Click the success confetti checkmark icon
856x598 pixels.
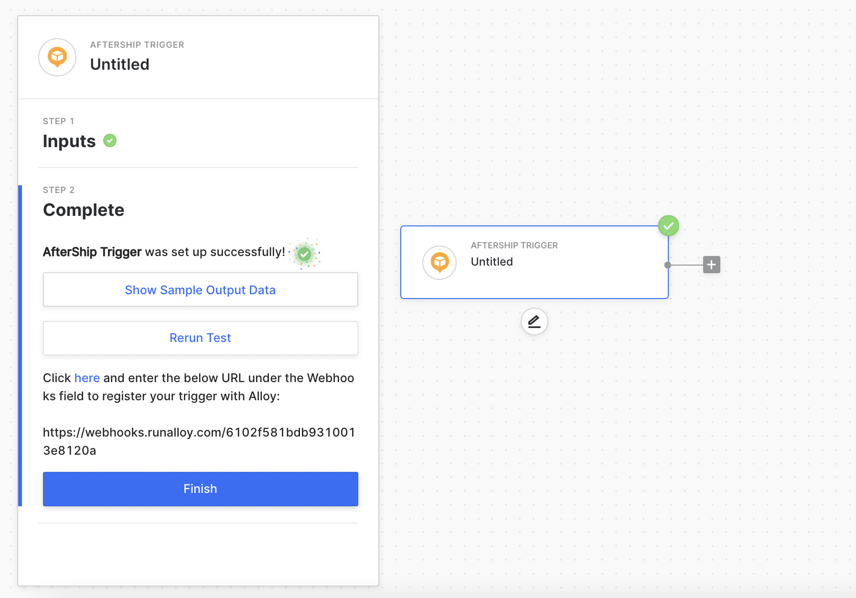[304, 254]
